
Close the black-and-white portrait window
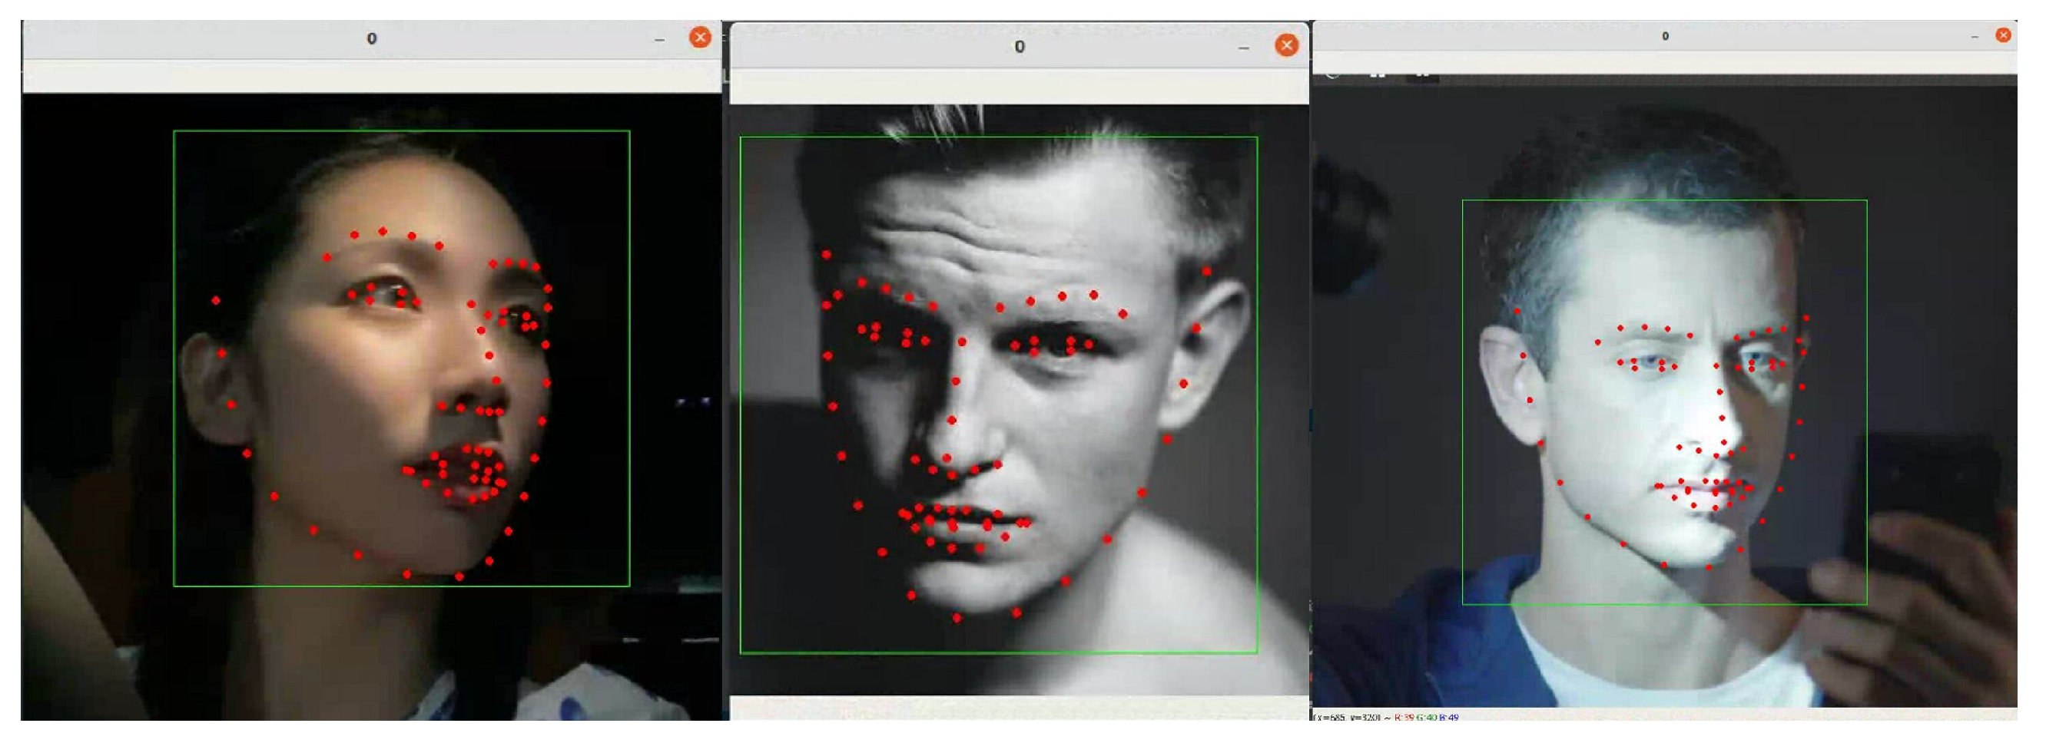pyautogui.click(x=1286, y=45)
